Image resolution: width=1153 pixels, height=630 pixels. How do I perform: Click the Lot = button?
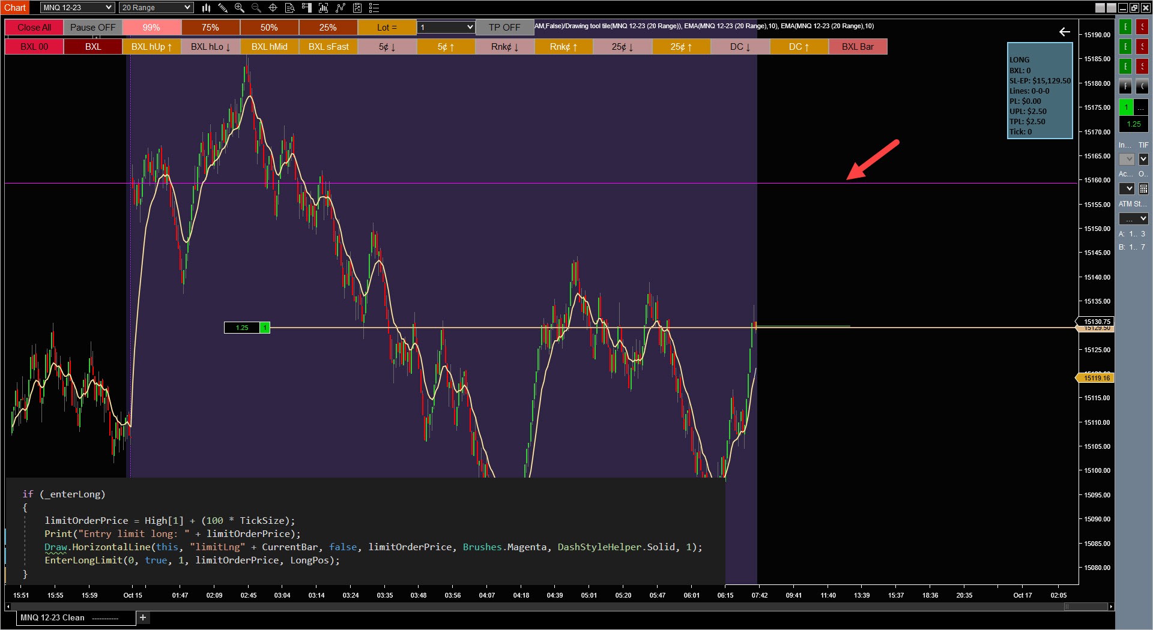[387, 28]
